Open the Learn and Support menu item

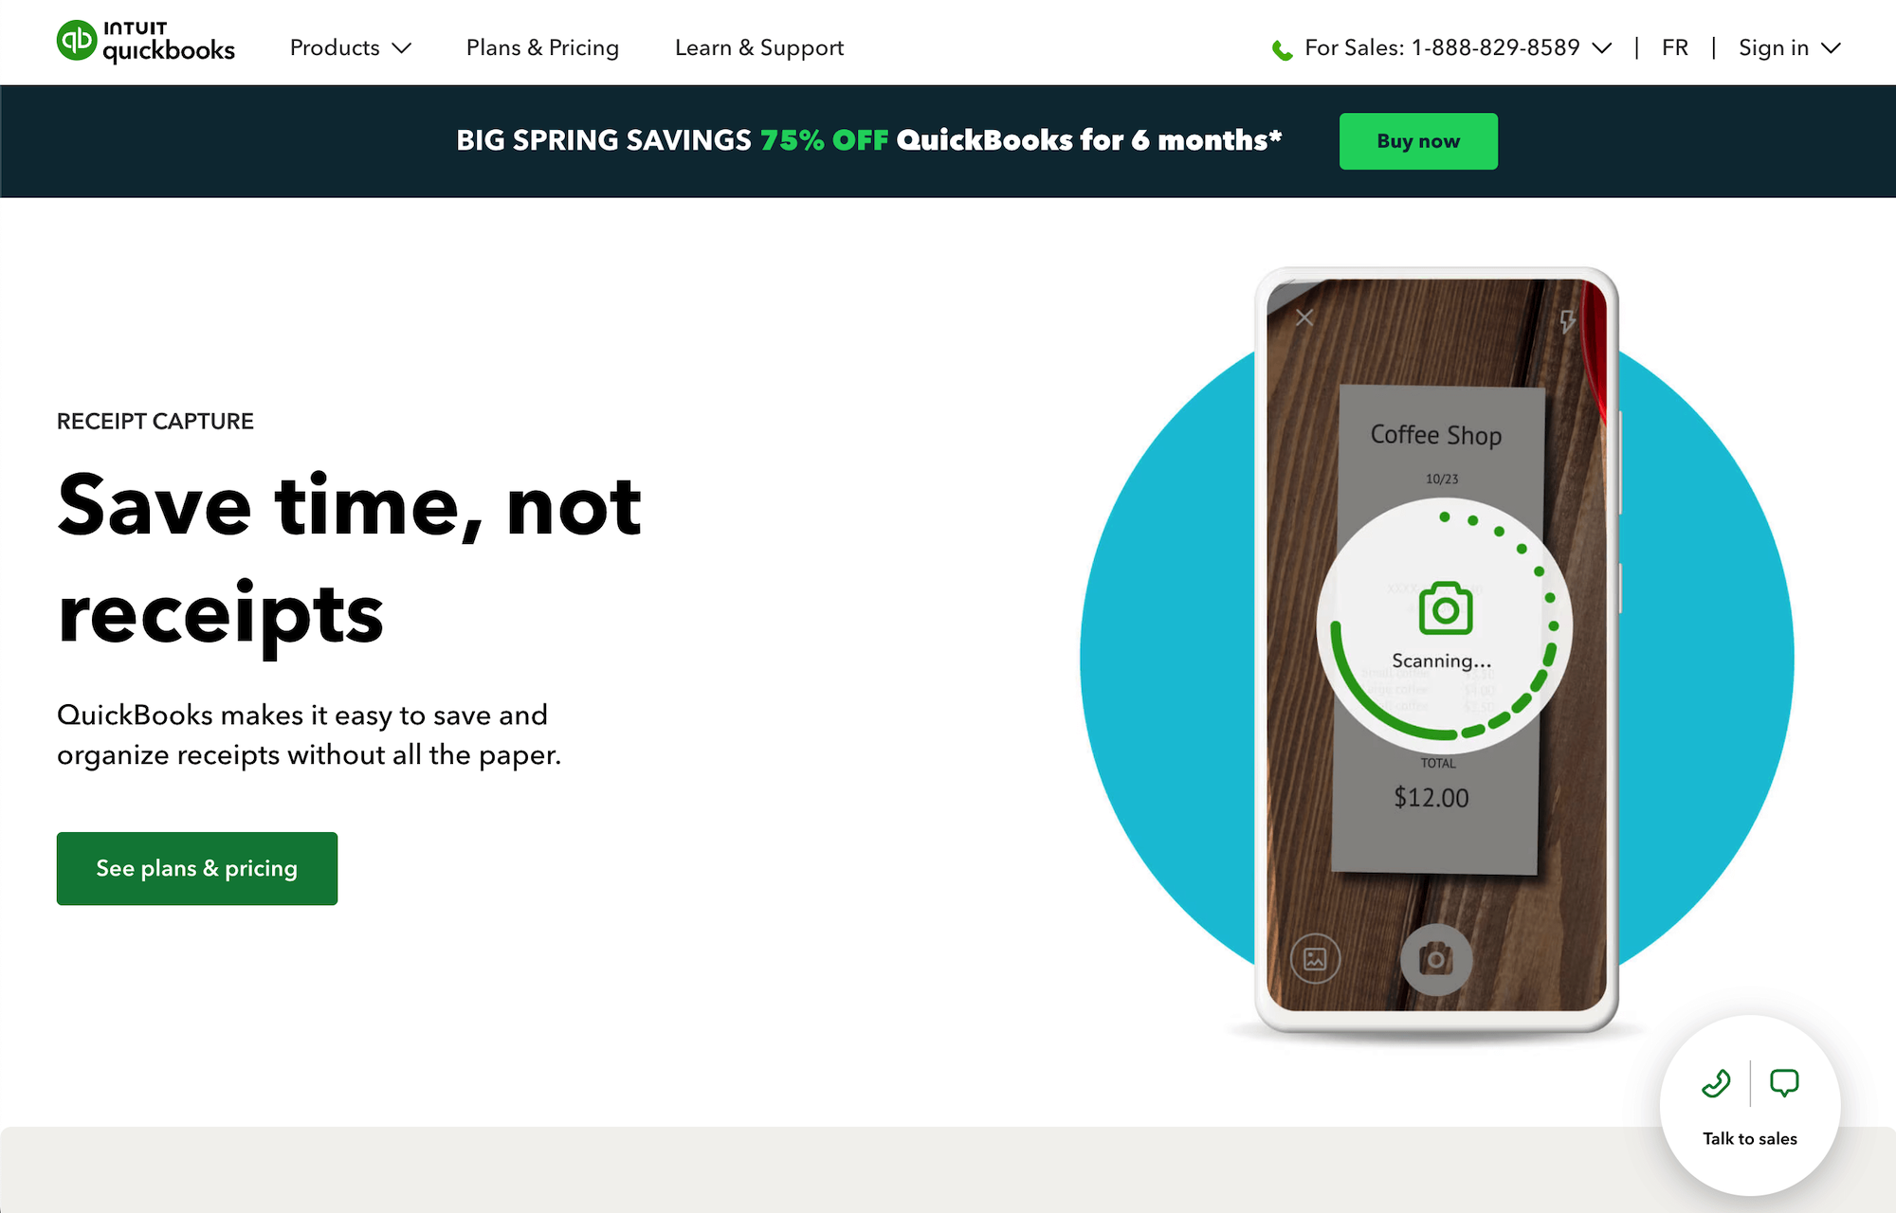click(760, 48)
